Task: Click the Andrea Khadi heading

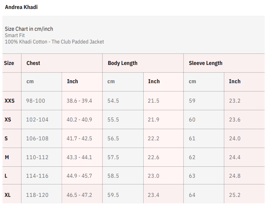Action: pos(21,7)
